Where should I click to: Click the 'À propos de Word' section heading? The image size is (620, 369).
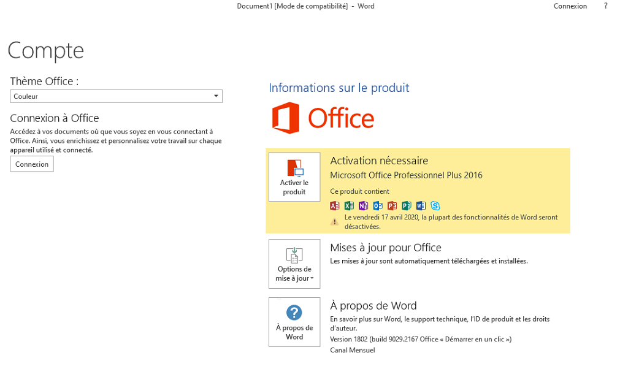373,306
